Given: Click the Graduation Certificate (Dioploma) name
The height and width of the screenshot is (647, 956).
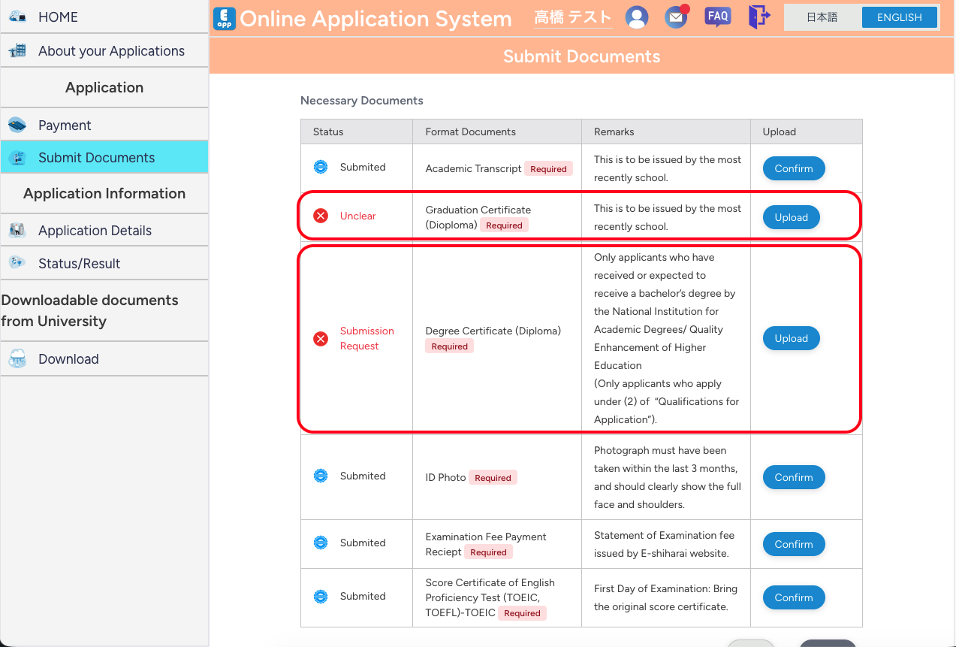Looking at the screenshot, I should coord(478,217).
